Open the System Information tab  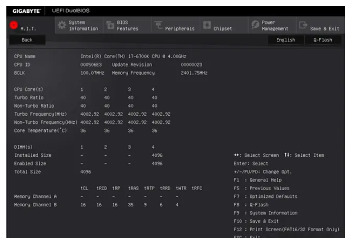83,25
